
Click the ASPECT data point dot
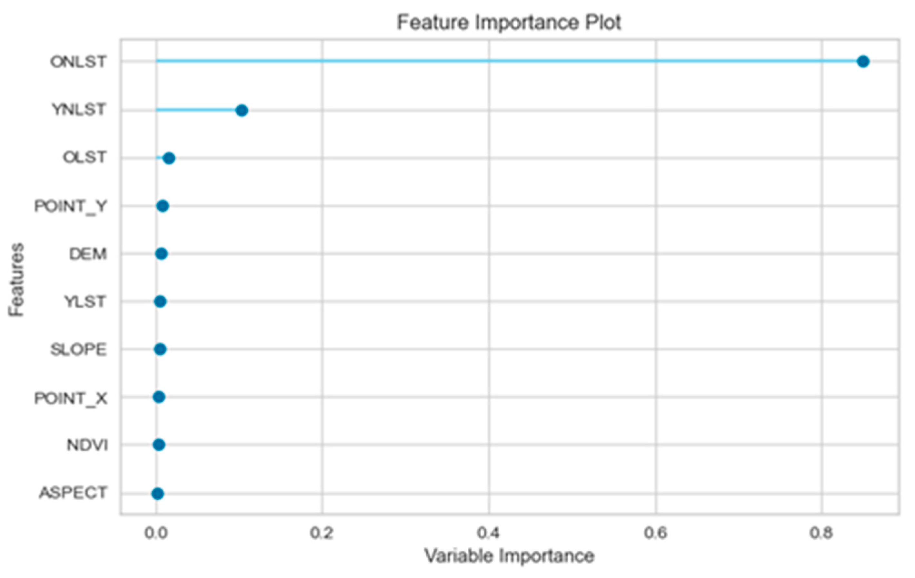158,494
